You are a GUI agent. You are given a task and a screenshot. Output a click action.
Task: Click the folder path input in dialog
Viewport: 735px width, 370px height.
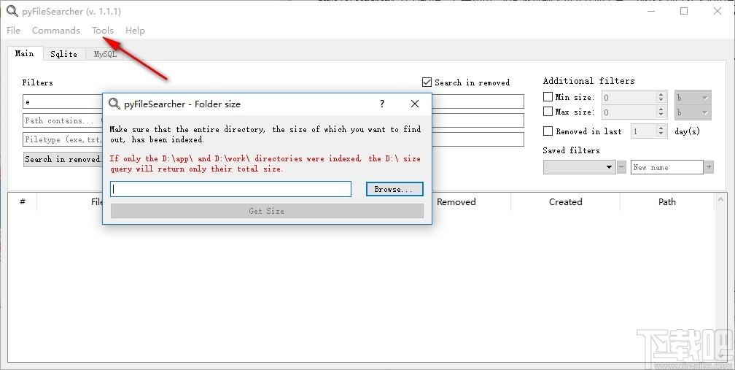pos(230,189)
